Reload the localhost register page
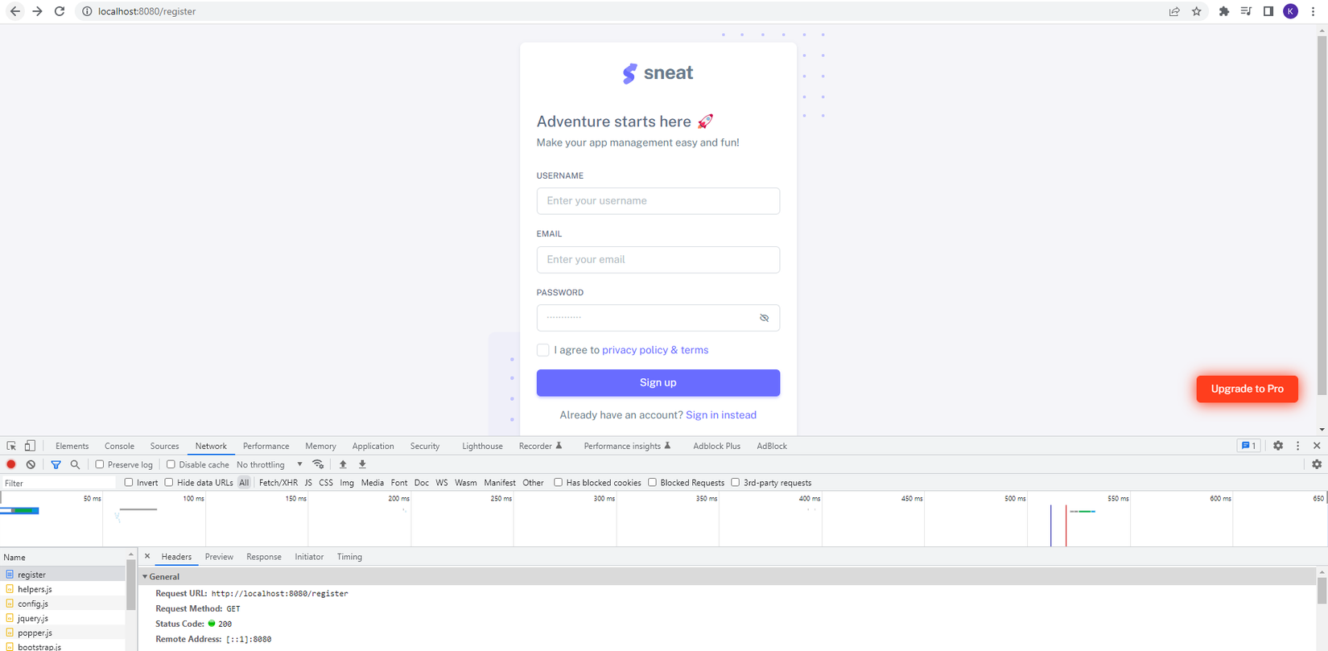This screenshot has width=1328, height=651. tap(60, 11)
